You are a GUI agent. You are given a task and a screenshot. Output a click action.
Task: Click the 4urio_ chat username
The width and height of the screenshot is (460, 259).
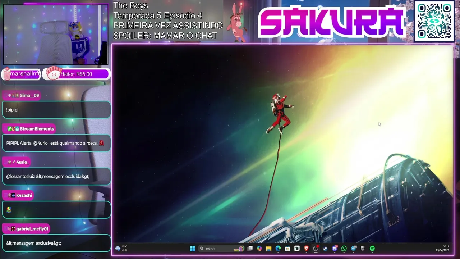[22, 162]
